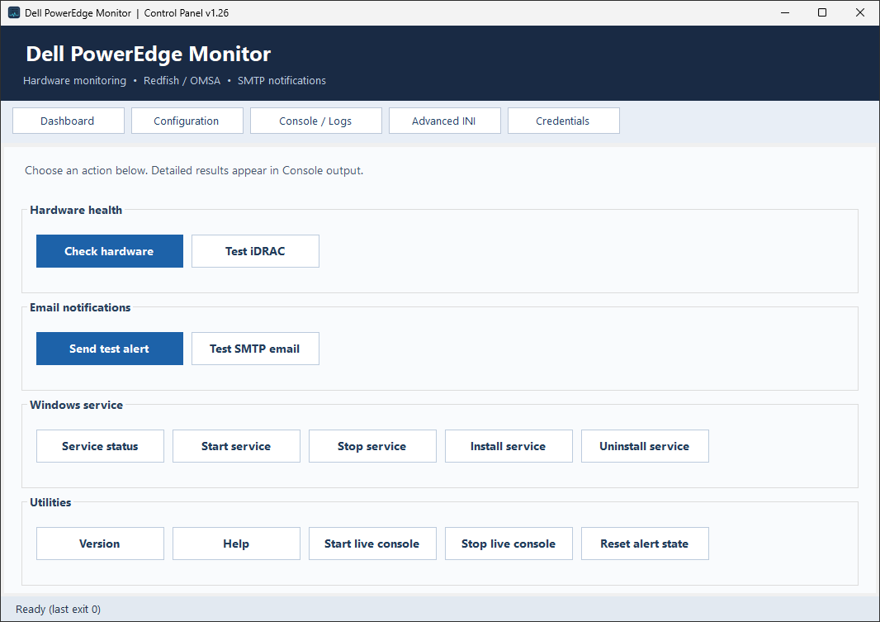This screenshot has height=622, width=880.
Task: Switch to the Configuration tab
Action: [x=187, y=121]
